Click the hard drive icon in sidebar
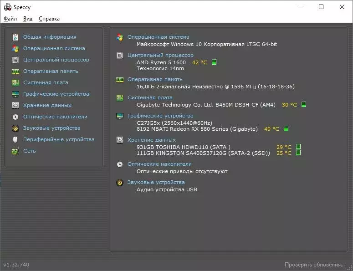Screen dimensions: 353x271 (x=15, y=105)
